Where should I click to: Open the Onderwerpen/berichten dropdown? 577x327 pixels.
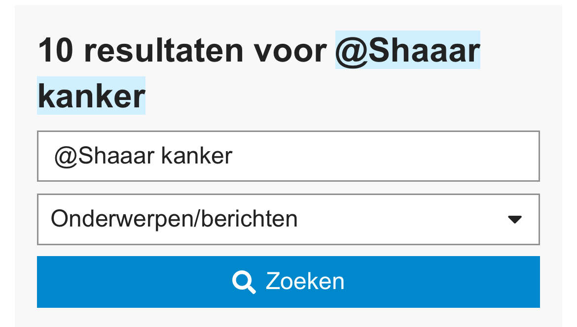pos(288,219)
